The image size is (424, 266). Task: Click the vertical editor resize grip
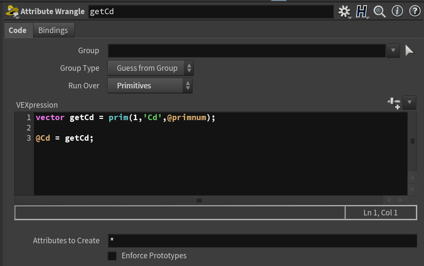pyautogui.click(x=412, y=141)
